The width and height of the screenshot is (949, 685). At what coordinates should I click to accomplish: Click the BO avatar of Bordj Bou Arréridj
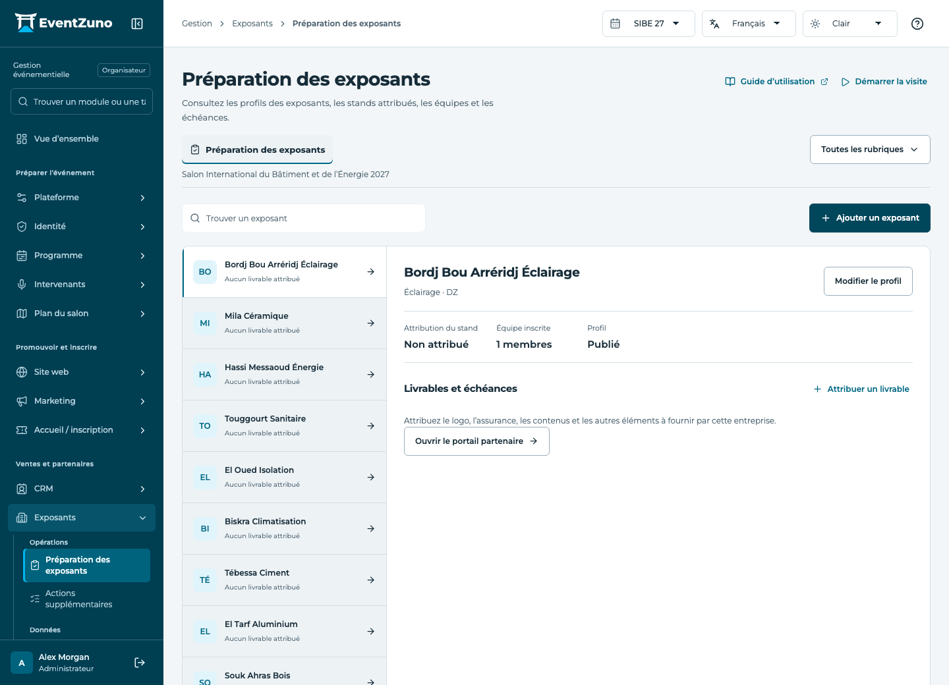click(x=205, y=272)
